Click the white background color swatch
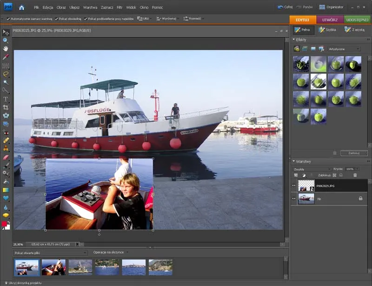Screen dimensions: 372x286 [8, 227]
